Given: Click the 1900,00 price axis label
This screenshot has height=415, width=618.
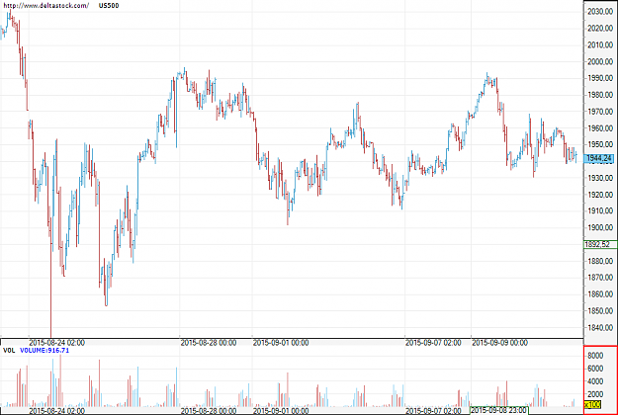Looking at the screenshot, I should pos(600,227).
